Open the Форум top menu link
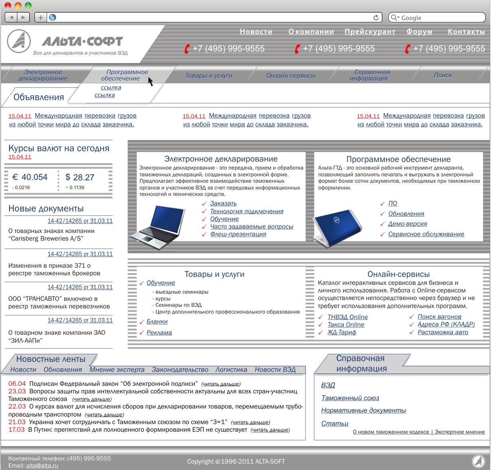Viewport: 491px width, 470px height. (x=420, y=32)
